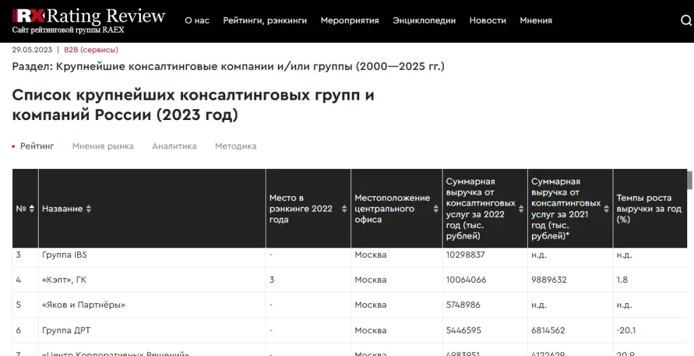Sort by Место в рэнкинге 2022 arrows

[x=344, y=209]
